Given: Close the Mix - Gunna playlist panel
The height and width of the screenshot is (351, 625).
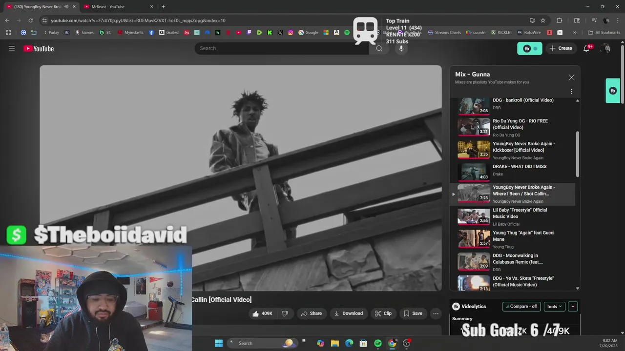Looking at the screenshot, I should tap(571, 78).
